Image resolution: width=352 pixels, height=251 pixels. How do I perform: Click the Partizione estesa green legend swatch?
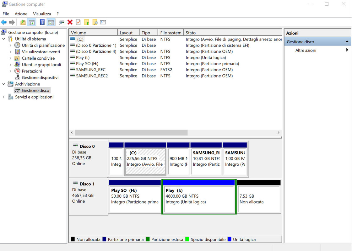[x=148, y=239]
